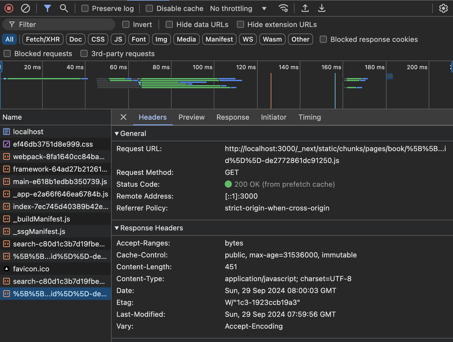Clear the network log

pyautogui.click(x=26, y=8)
